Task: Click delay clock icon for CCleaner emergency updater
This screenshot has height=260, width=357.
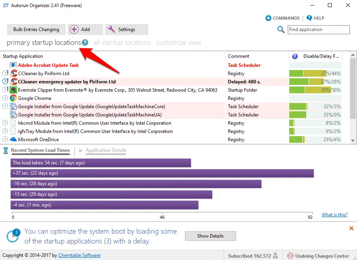Action: (x=5, y=81)
